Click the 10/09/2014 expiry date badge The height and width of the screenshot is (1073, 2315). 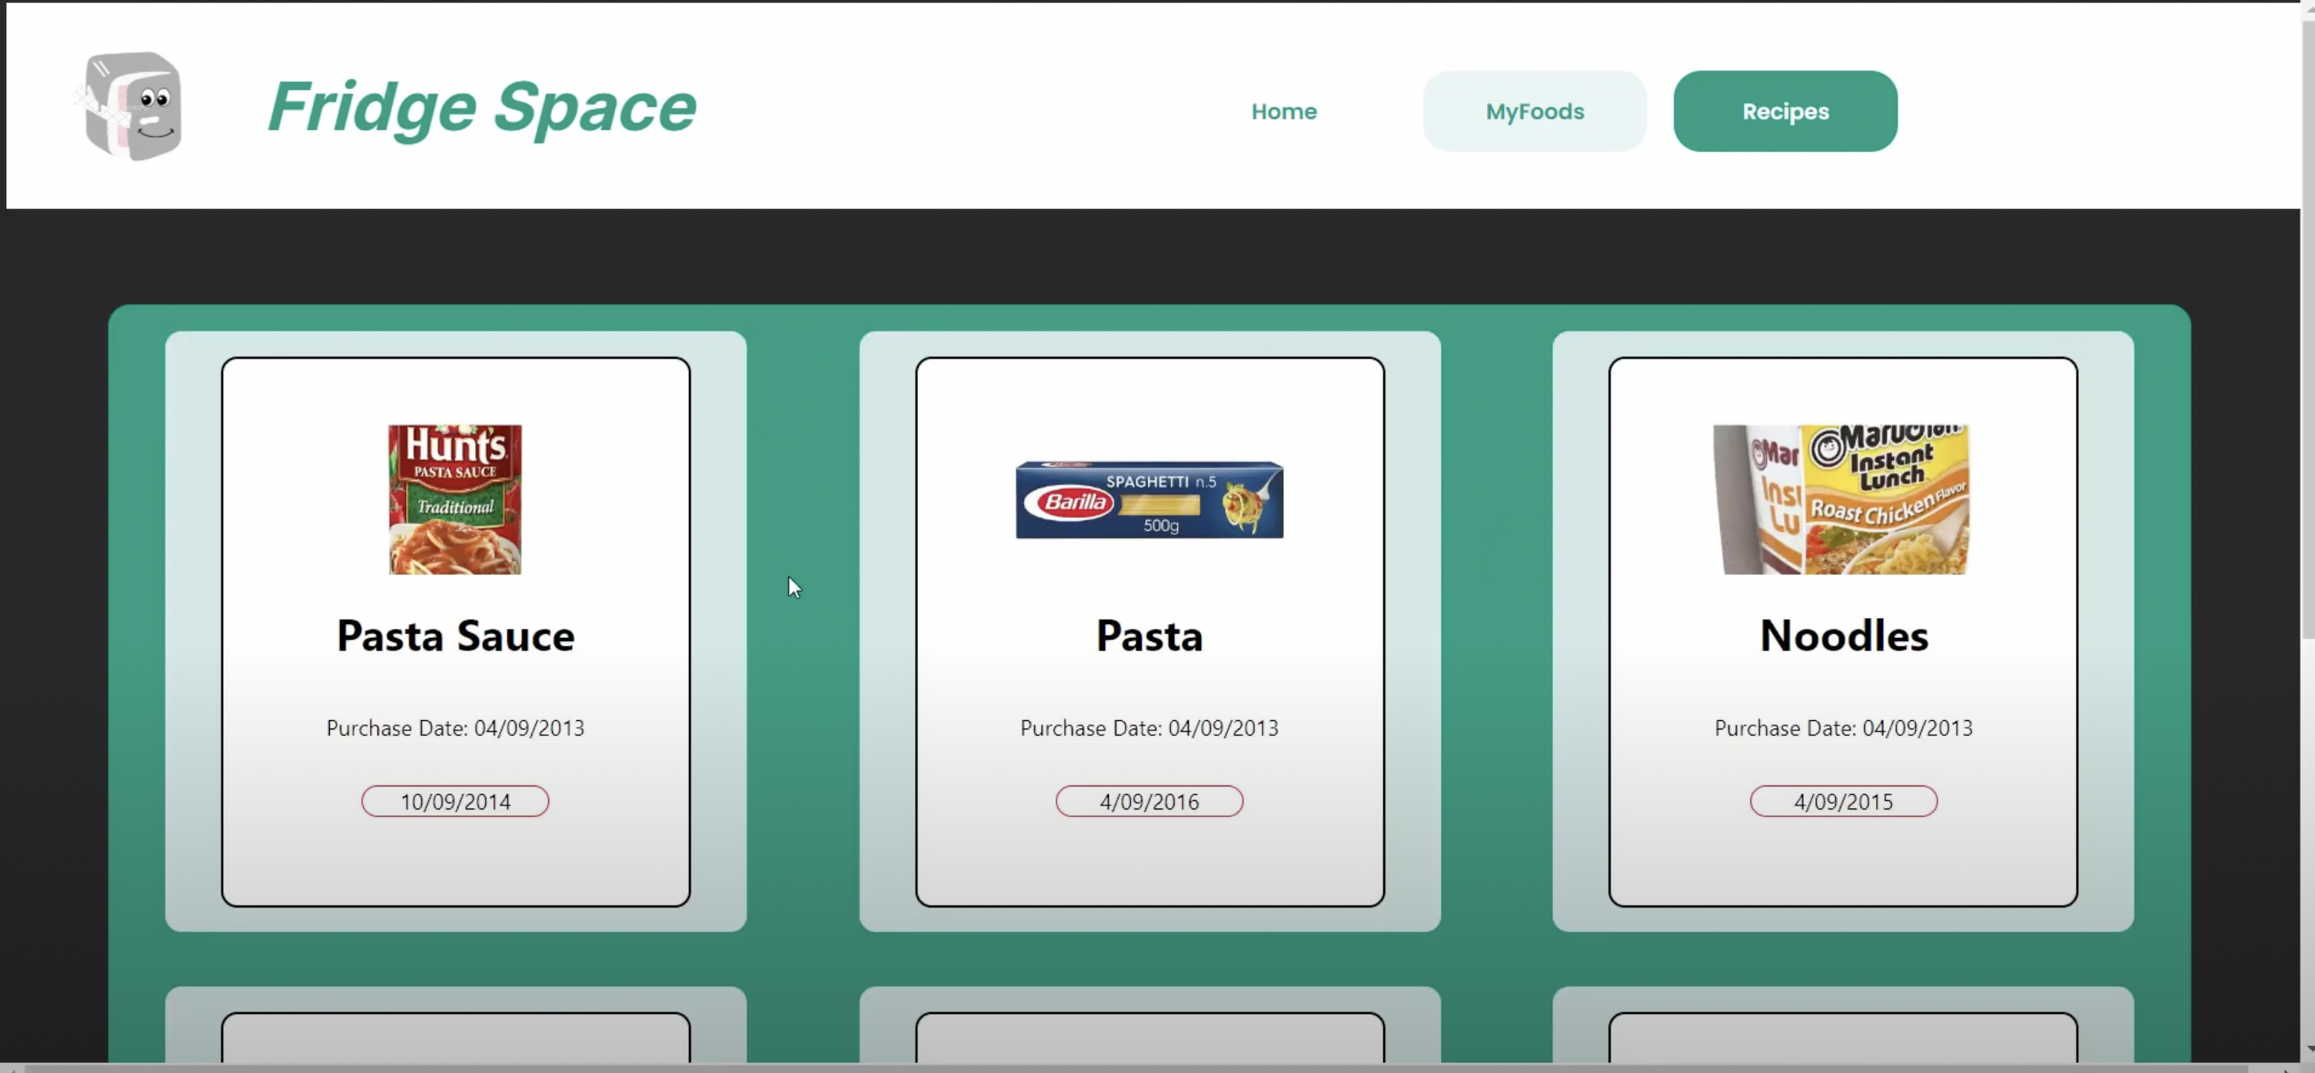click(454, 801)
